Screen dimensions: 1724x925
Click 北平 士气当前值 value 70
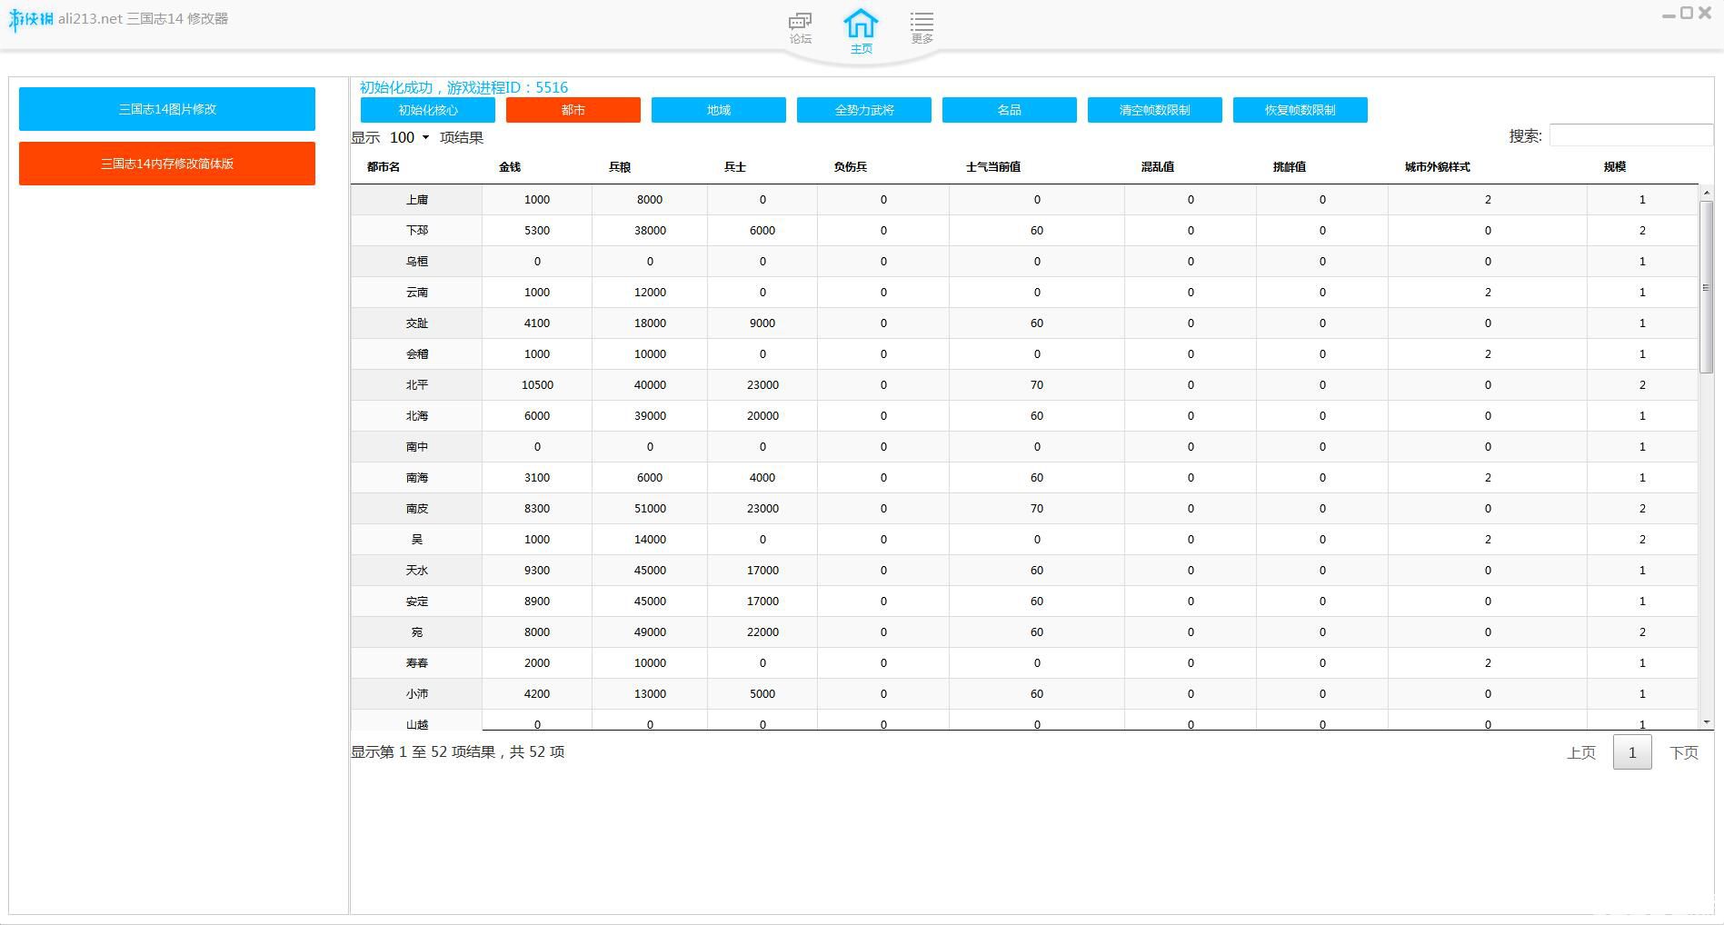[x=1037, y=385]
